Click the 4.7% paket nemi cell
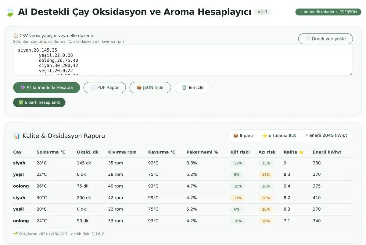 click(x=192, y=186)
